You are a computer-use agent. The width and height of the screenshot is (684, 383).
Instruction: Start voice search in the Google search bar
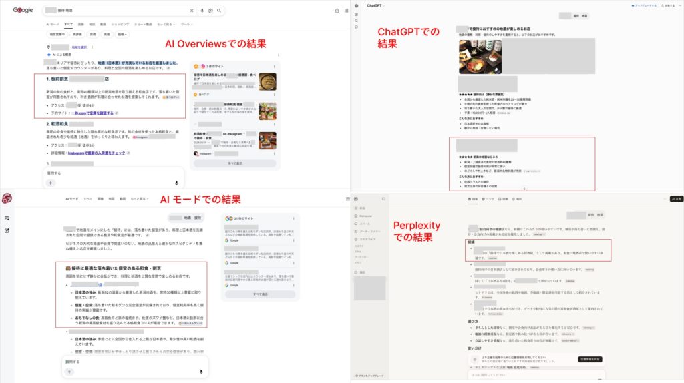tap(202, 11)
